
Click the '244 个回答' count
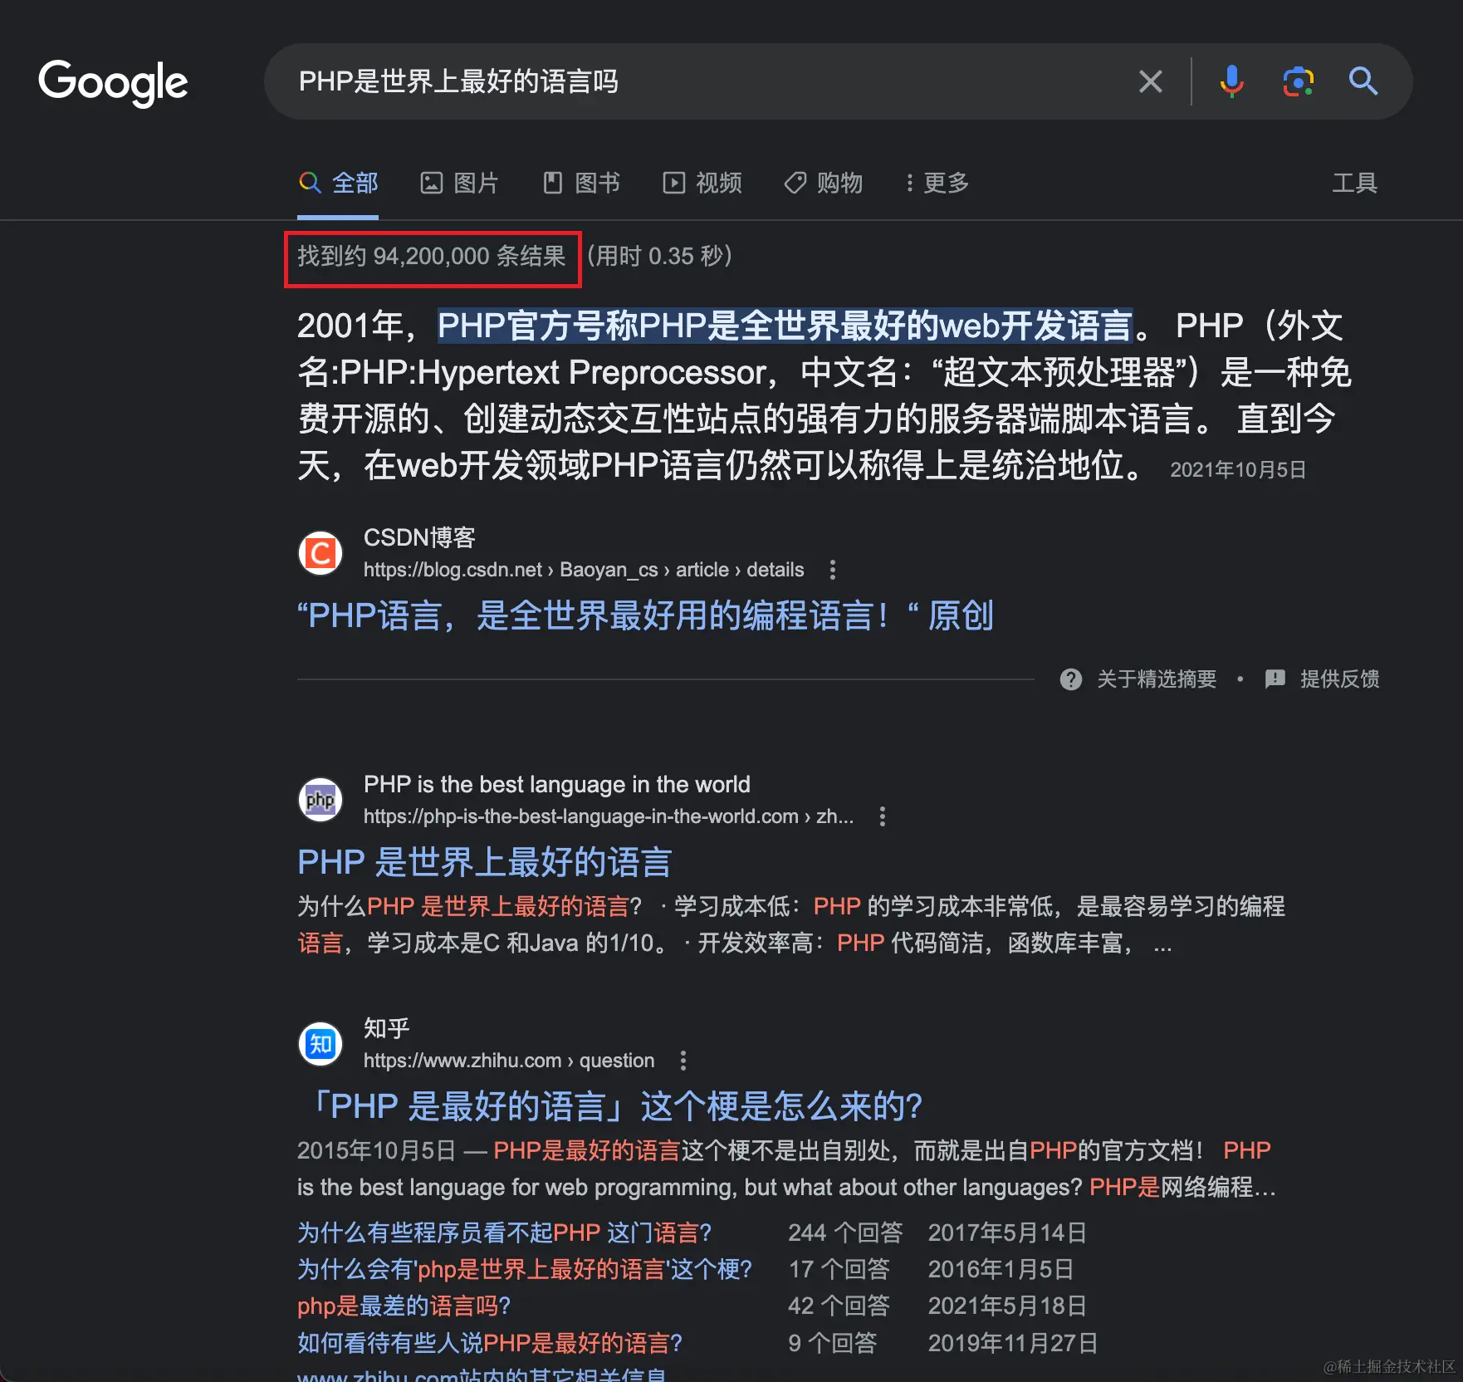[845, 1233]
